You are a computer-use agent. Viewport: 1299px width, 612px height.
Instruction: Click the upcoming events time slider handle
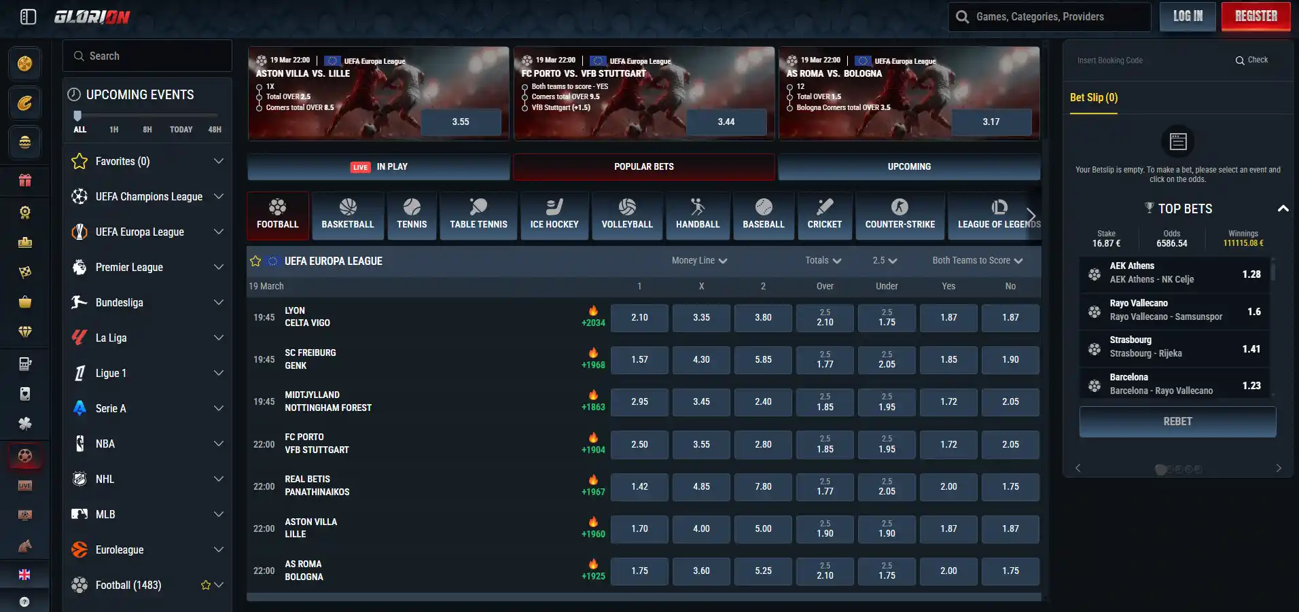click(77, 115)
